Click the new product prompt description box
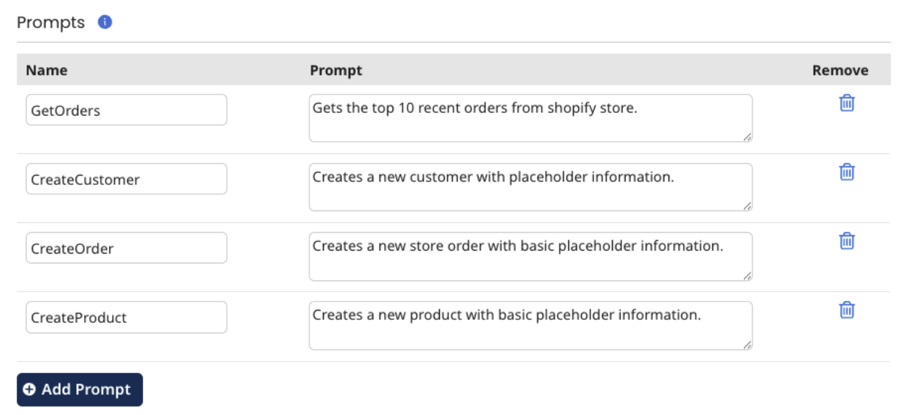Viewport: 898px width, 415px height. click(x=530, y=325)
